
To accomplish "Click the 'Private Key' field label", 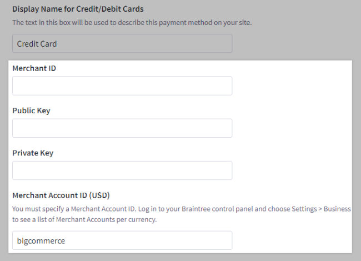I will click(33, 153).
